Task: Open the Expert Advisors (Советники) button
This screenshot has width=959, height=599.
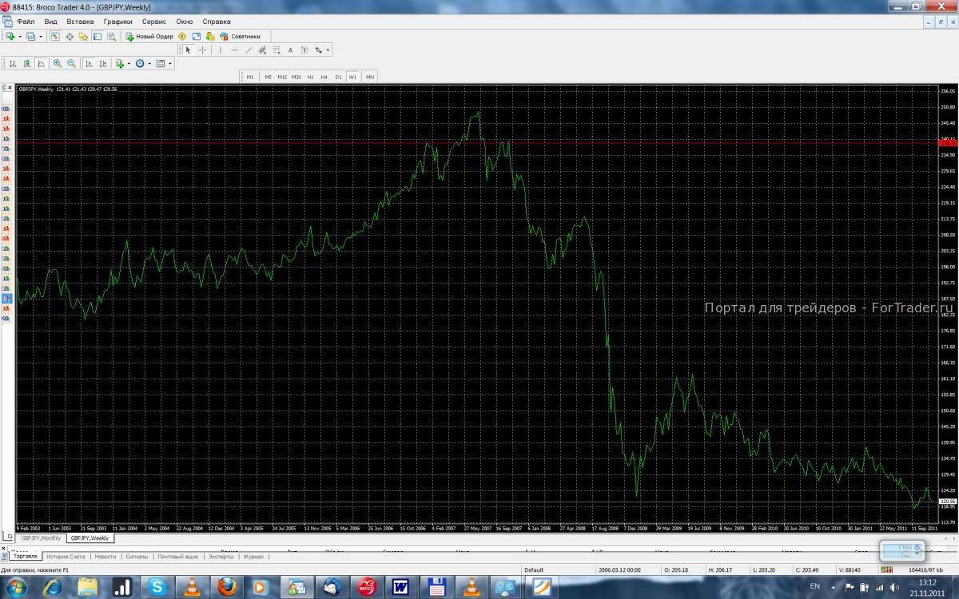Action: [240, 37]
